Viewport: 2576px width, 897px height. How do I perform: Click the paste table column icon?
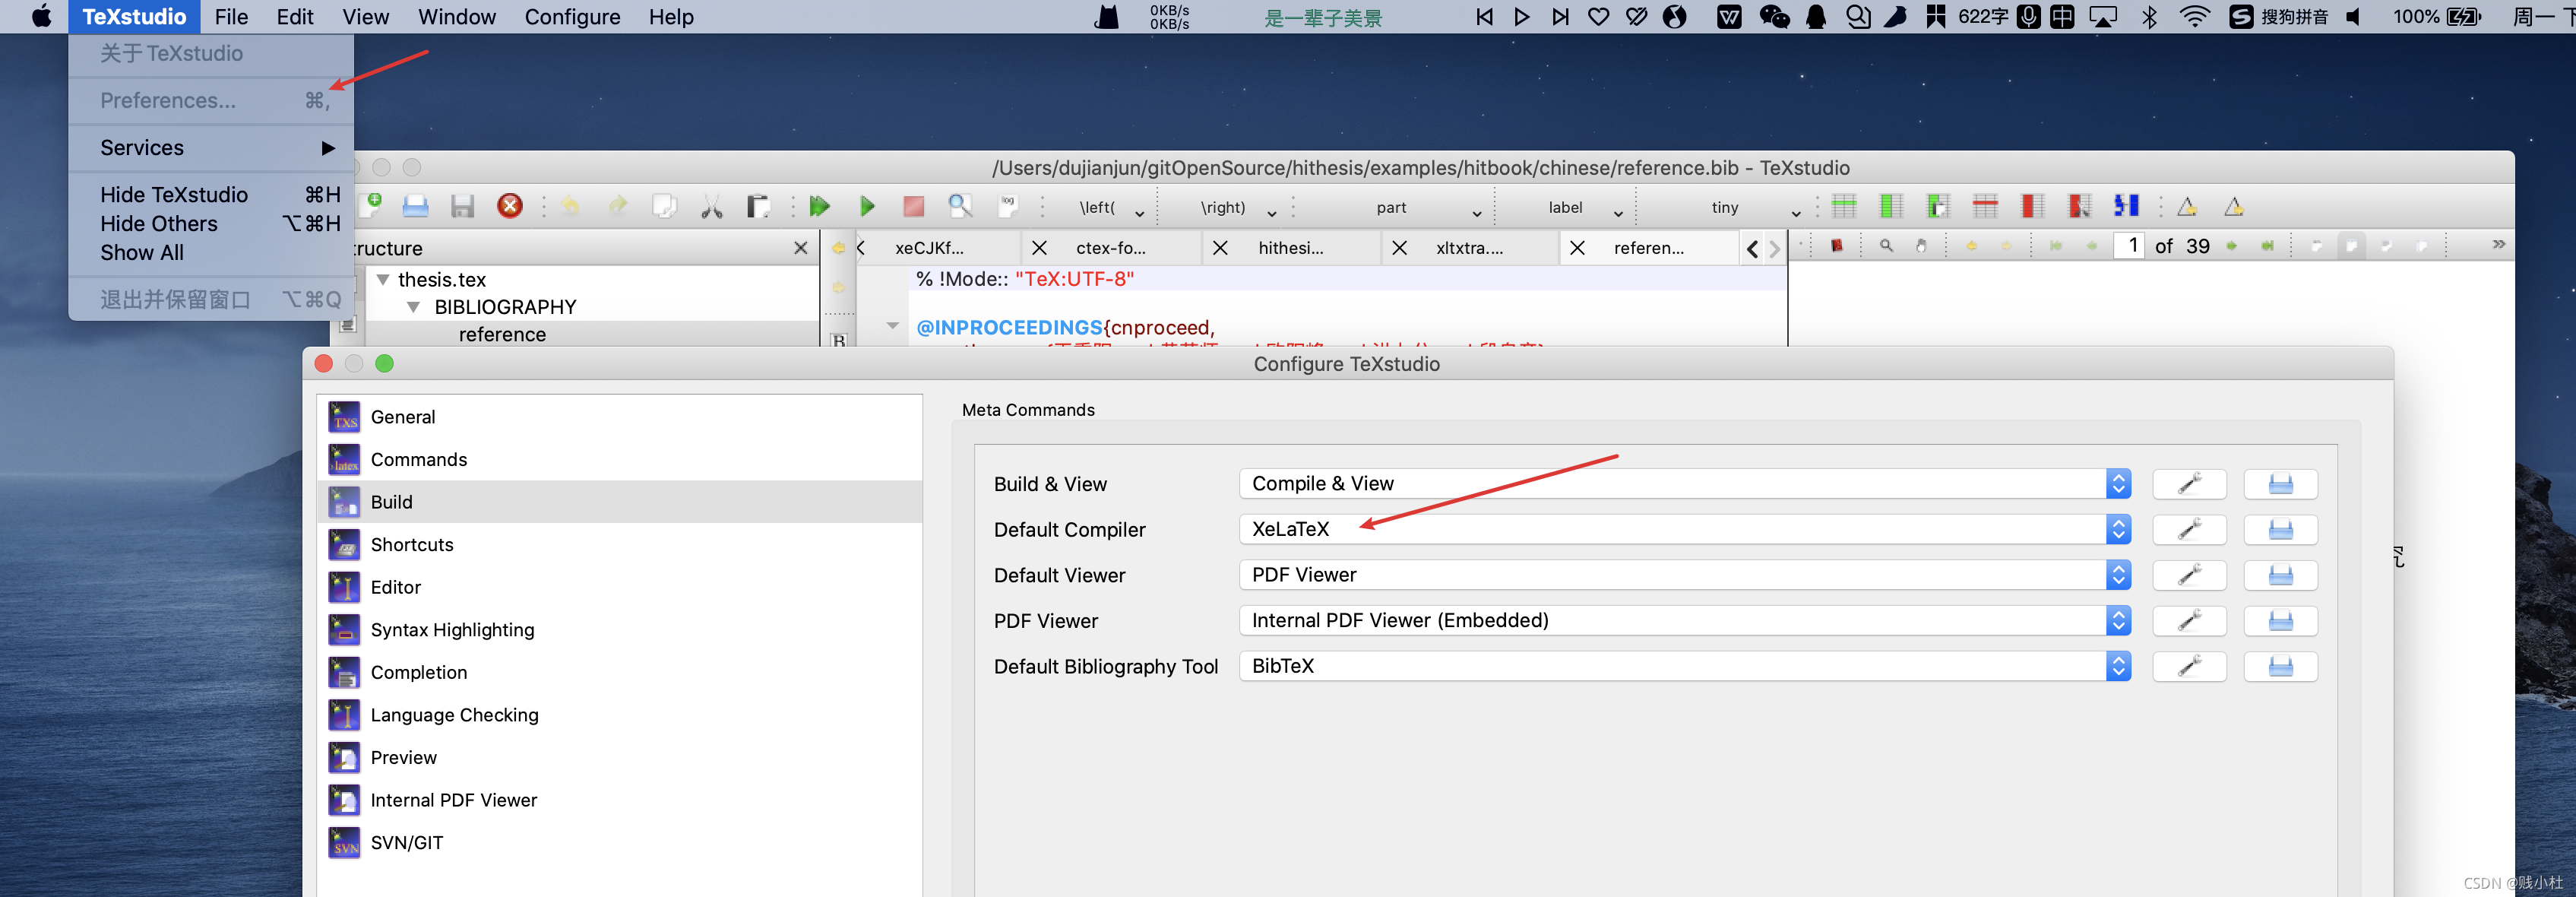(1938, 207)
